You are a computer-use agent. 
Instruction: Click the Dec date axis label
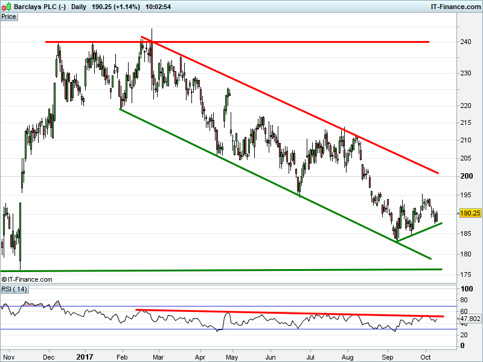[49, 357]
